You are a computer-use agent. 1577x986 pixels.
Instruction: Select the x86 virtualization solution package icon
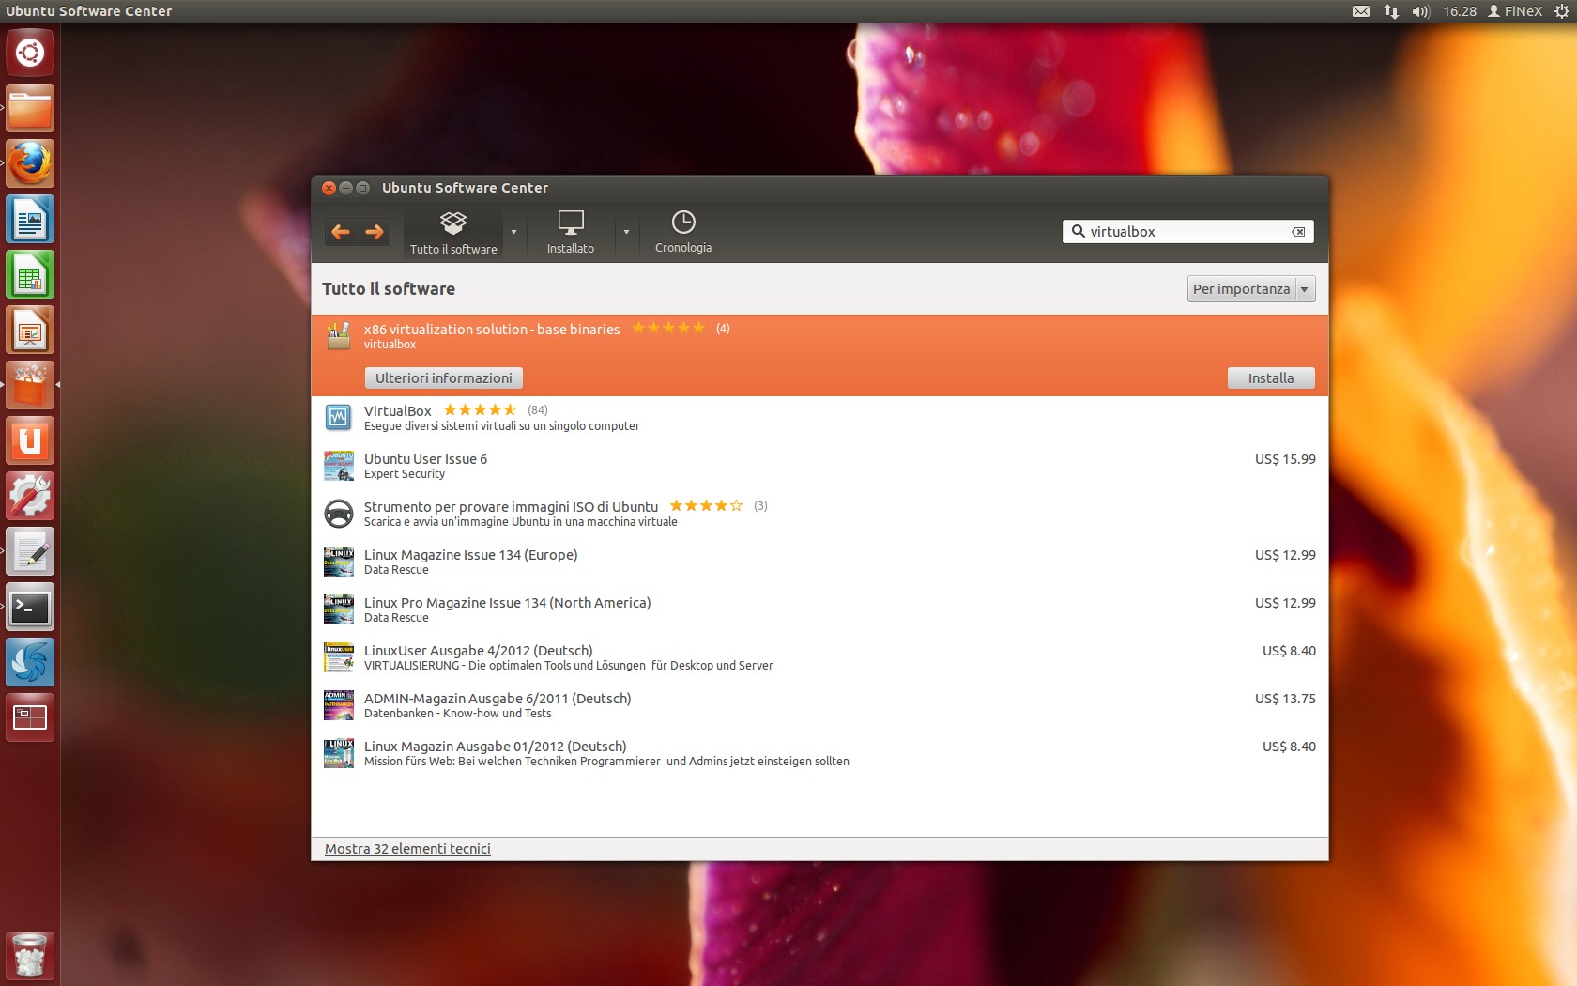click(338, 336)
